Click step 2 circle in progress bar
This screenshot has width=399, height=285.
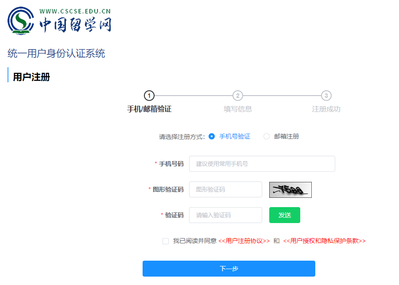click(x=238, y=96)
